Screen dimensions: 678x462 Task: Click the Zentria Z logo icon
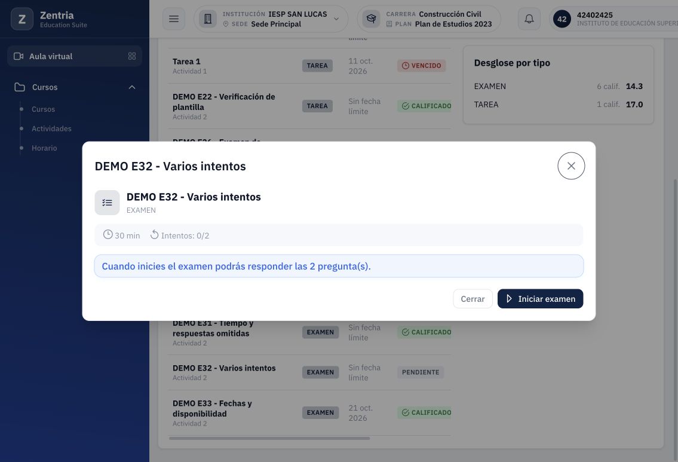point(22,19)
